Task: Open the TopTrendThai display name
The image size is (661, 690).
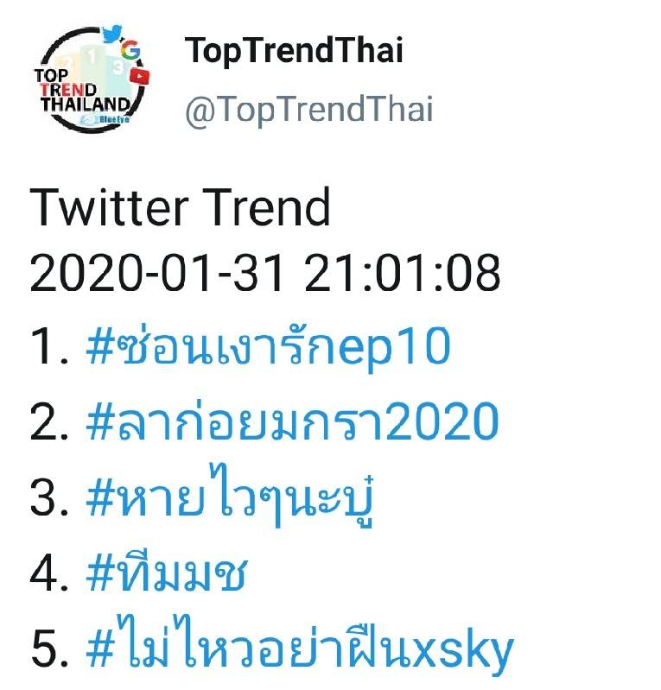Action: 294,52
